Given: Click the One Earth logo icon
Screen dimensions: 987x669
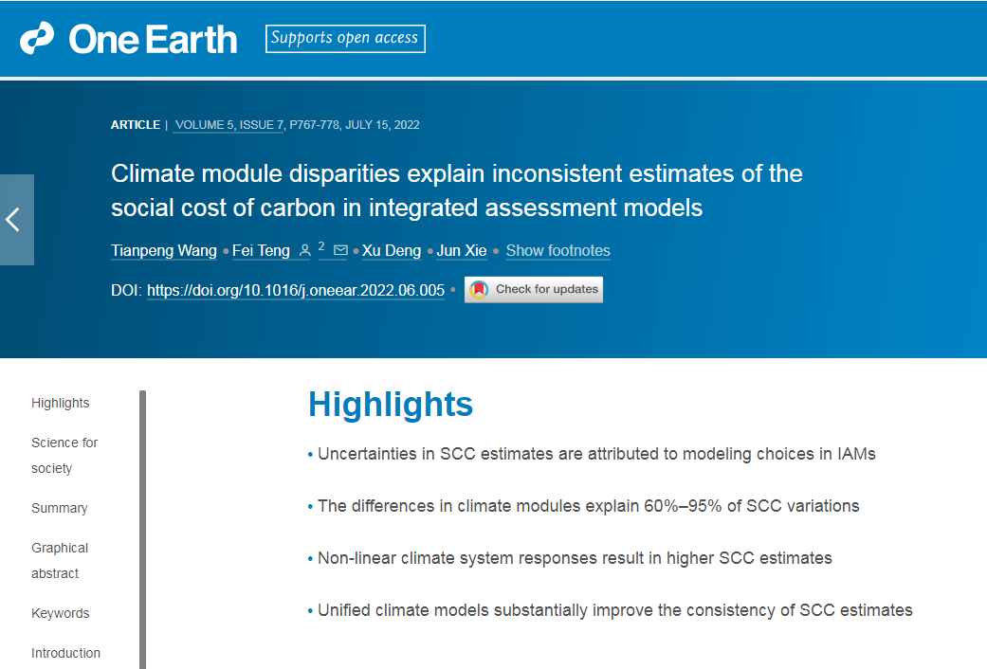Looking at the screenshot, I should tap(37, 39).
